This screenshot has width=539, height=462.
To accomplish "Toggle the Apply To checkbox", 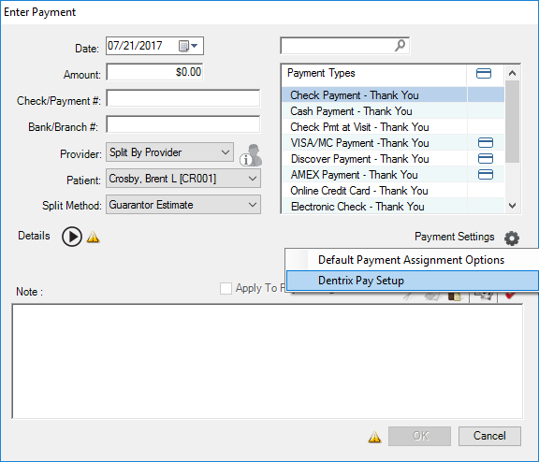I will pos(226,288).
